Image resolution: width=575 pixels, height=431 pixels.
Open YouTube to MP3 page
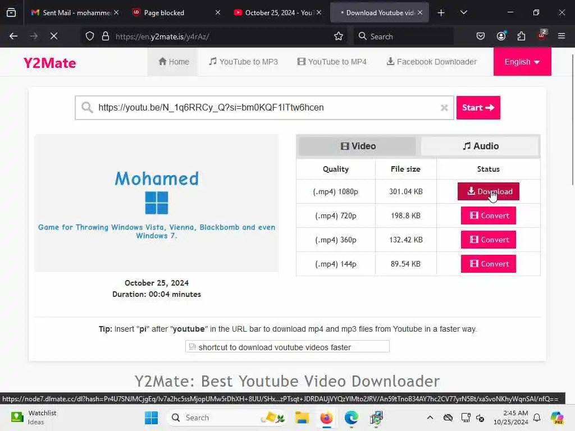tap(244, 62)
